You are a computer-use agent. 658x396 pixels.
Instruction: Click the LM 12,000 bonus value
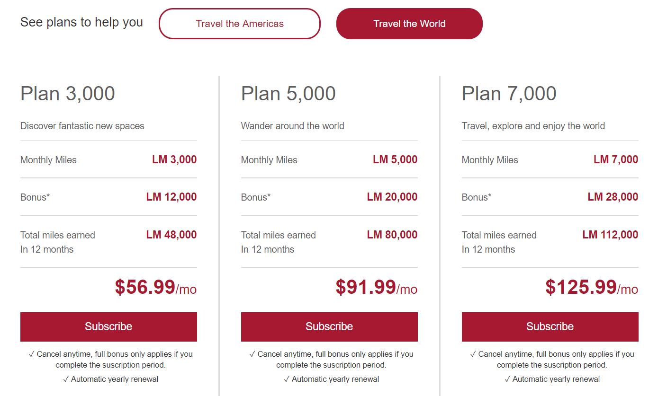click(171, 197)
